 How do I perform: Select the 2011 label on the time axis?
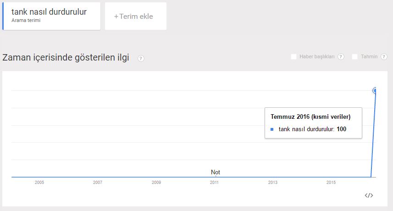coord(214,183)
